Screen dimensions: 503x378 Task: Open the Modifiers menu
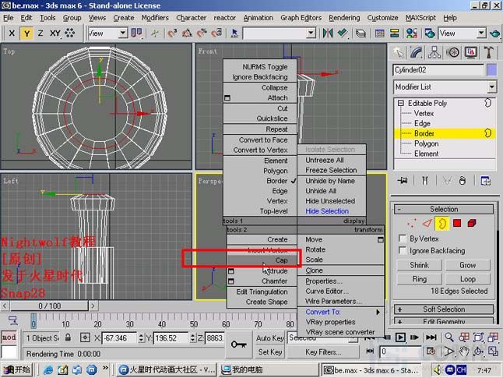click(155, 18)
